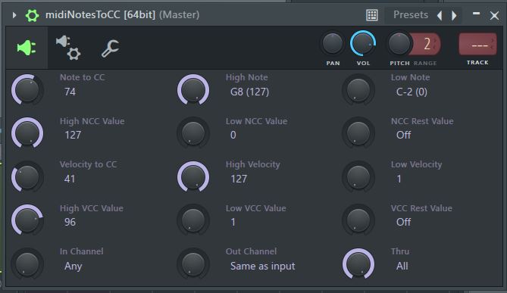Click the High NCC Value 127
This screenshot has width=507, height=293.
tap(73, 135)
